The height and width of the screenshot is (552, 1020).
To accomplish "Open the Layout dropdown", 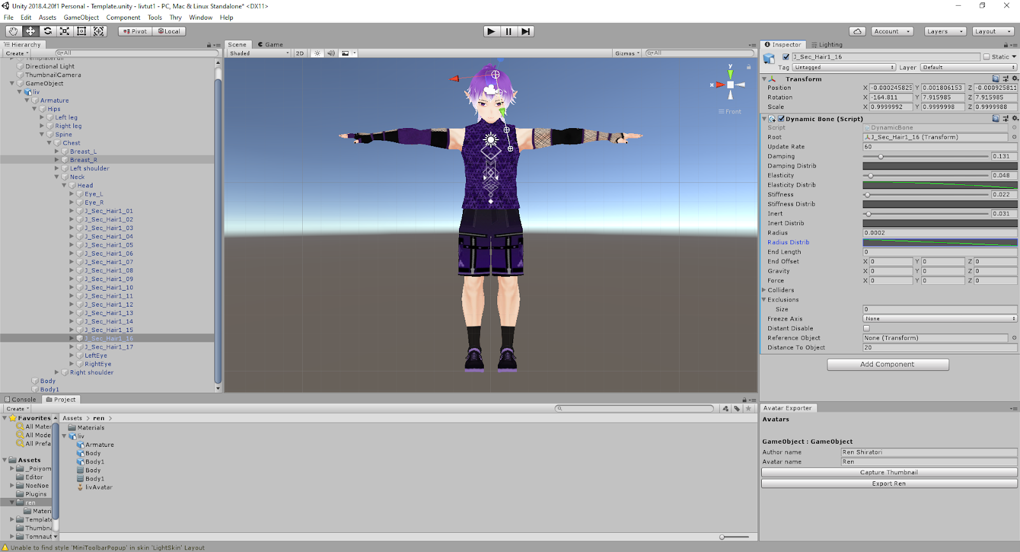I will tap(993, 31).
